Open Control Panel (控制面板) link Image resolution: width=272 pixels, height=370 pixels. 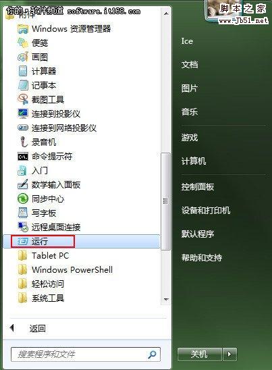click(198, 186)
